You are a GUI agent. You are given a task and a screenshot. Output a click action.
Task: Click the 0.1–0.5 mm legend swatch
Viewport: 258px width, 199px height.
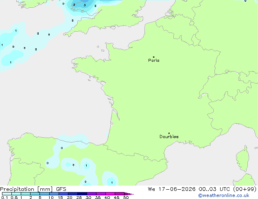click(x=7, y=194)
